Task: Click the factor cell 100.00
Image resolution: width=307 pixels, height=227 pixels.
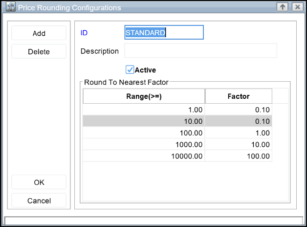Action: [239, 156]
